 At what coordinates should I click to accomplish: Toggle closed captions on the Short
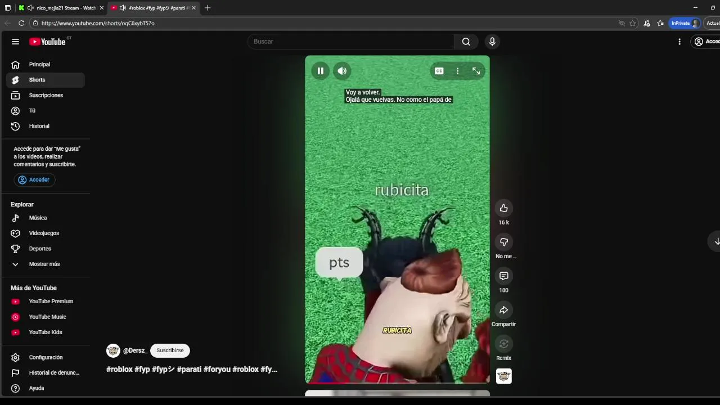tap(439, 71)
